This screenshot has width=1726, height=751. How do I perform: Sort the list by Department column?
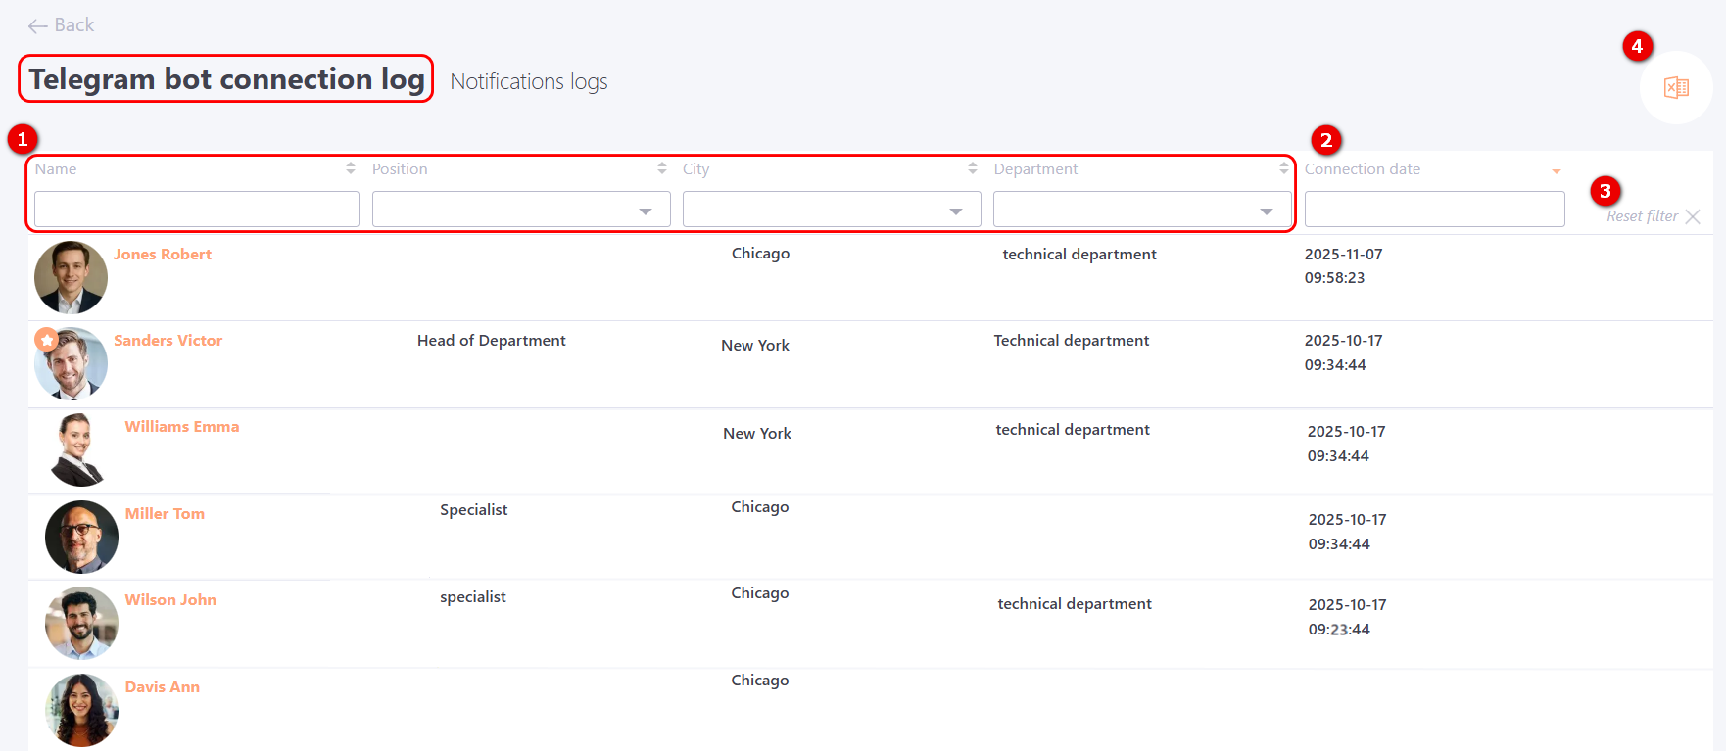click(1283, 168)
